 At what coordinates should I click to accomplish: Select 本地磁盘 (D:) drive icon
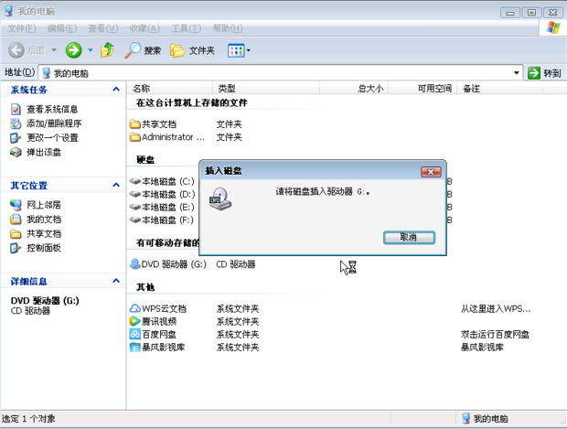pos(134,194)
